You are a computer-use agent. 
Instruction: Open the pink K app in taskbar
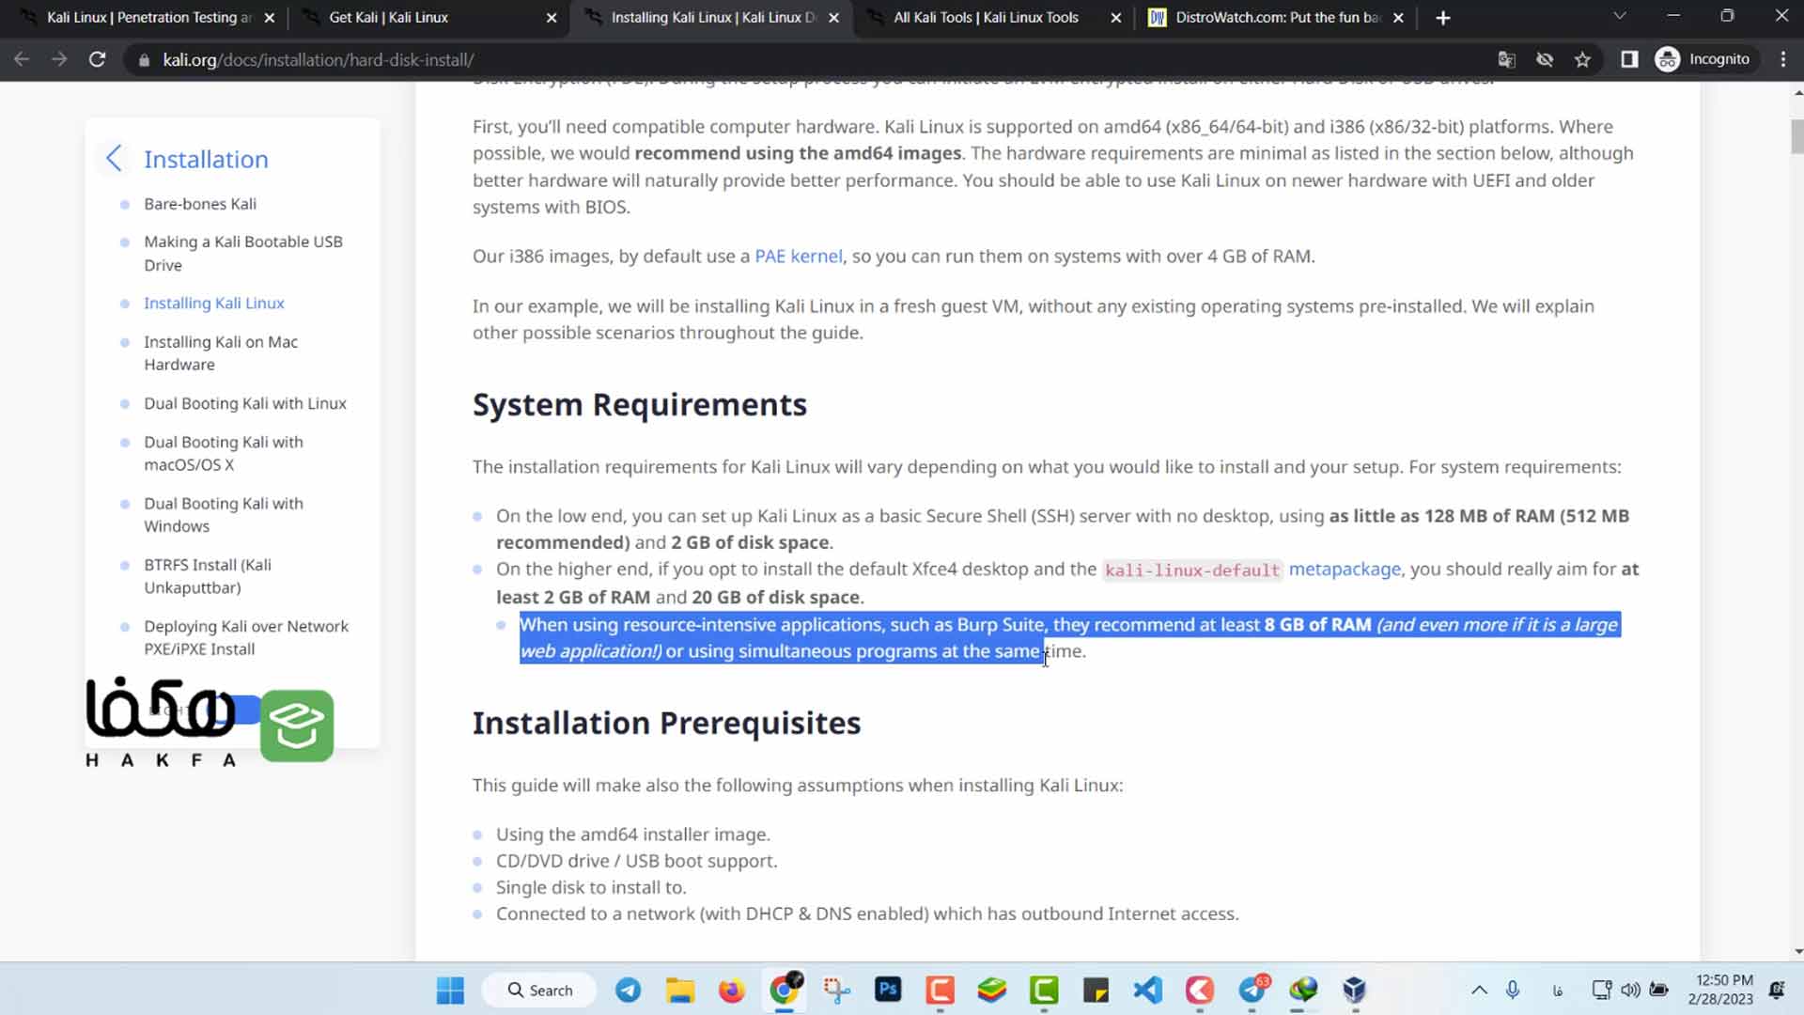tap(1200, 990)
